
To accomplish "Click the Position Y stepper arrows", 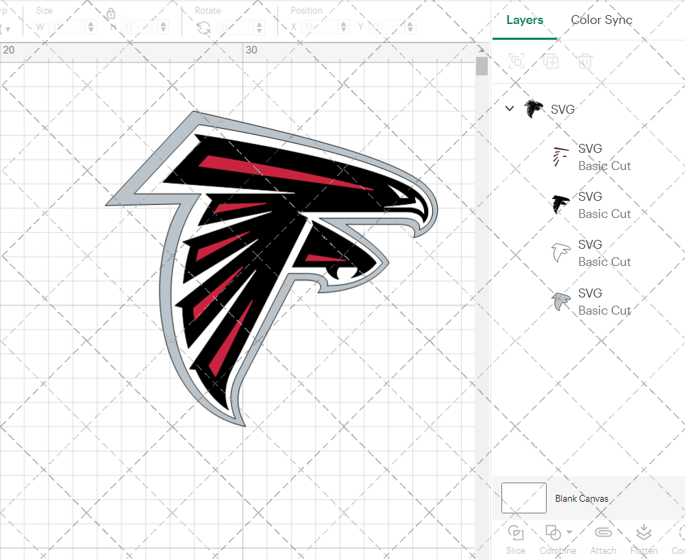I will pyautogui.click(x=410, y=27).
